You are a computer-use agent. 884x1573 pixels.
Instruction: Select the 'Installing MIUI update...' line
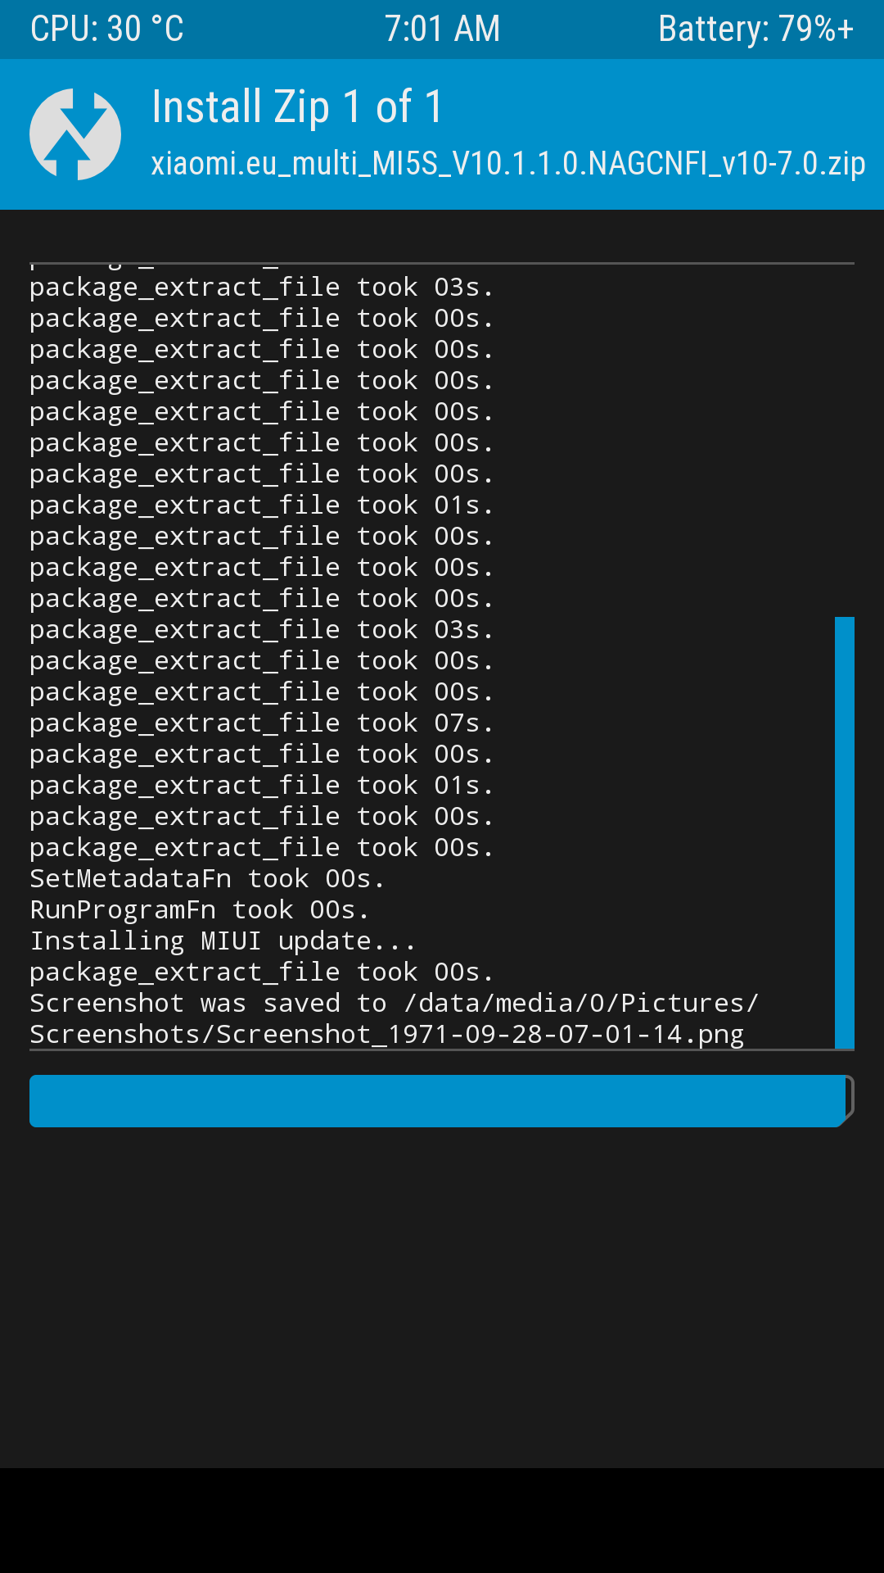pyautogui.click(x=223, y=941)
